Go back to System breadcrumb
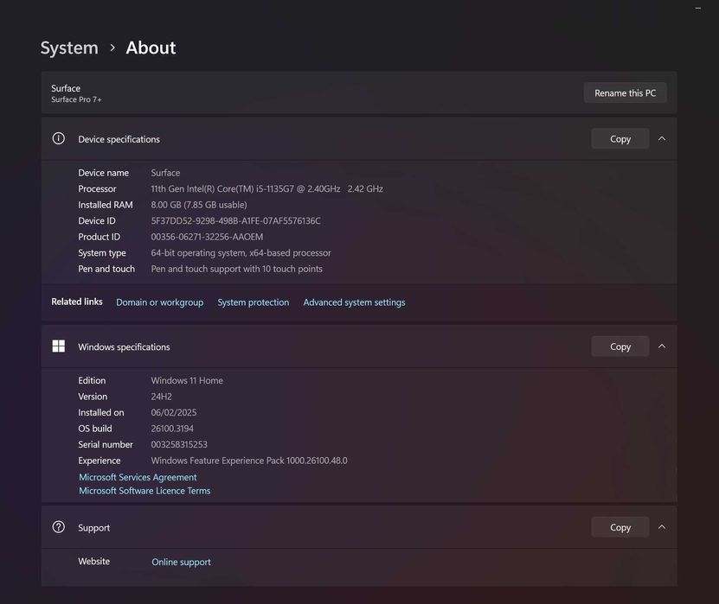719x604 pixels. coord(69,48)
